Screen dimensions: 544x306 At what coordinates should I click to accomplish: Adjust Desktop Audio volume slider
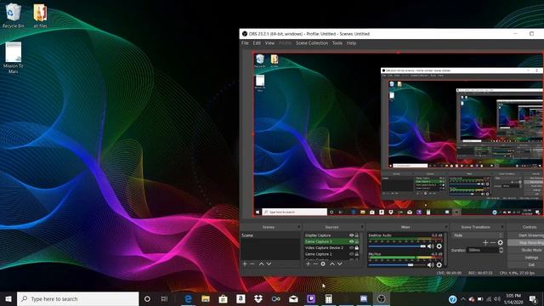[x=397, y=246]
